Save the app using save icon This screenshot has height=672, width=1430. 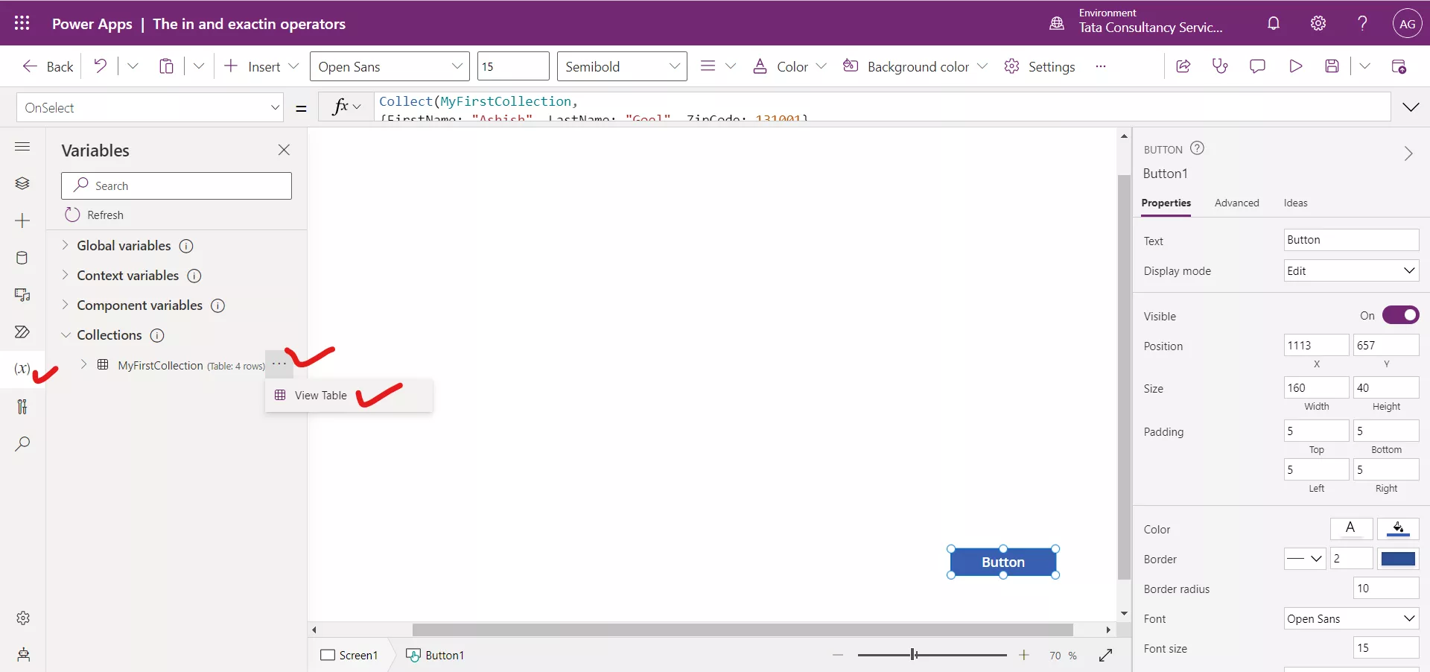point(1332,66)
